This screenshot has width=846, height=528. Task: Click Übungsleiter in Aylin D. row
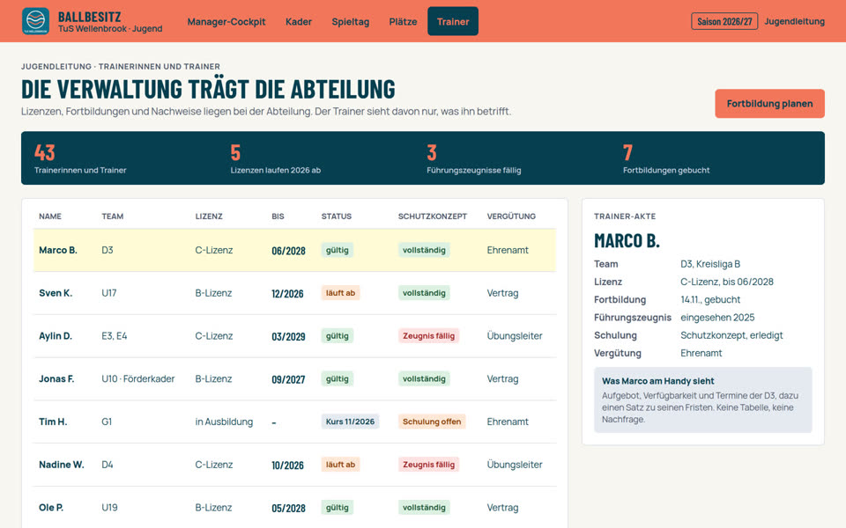coord(514,335)
